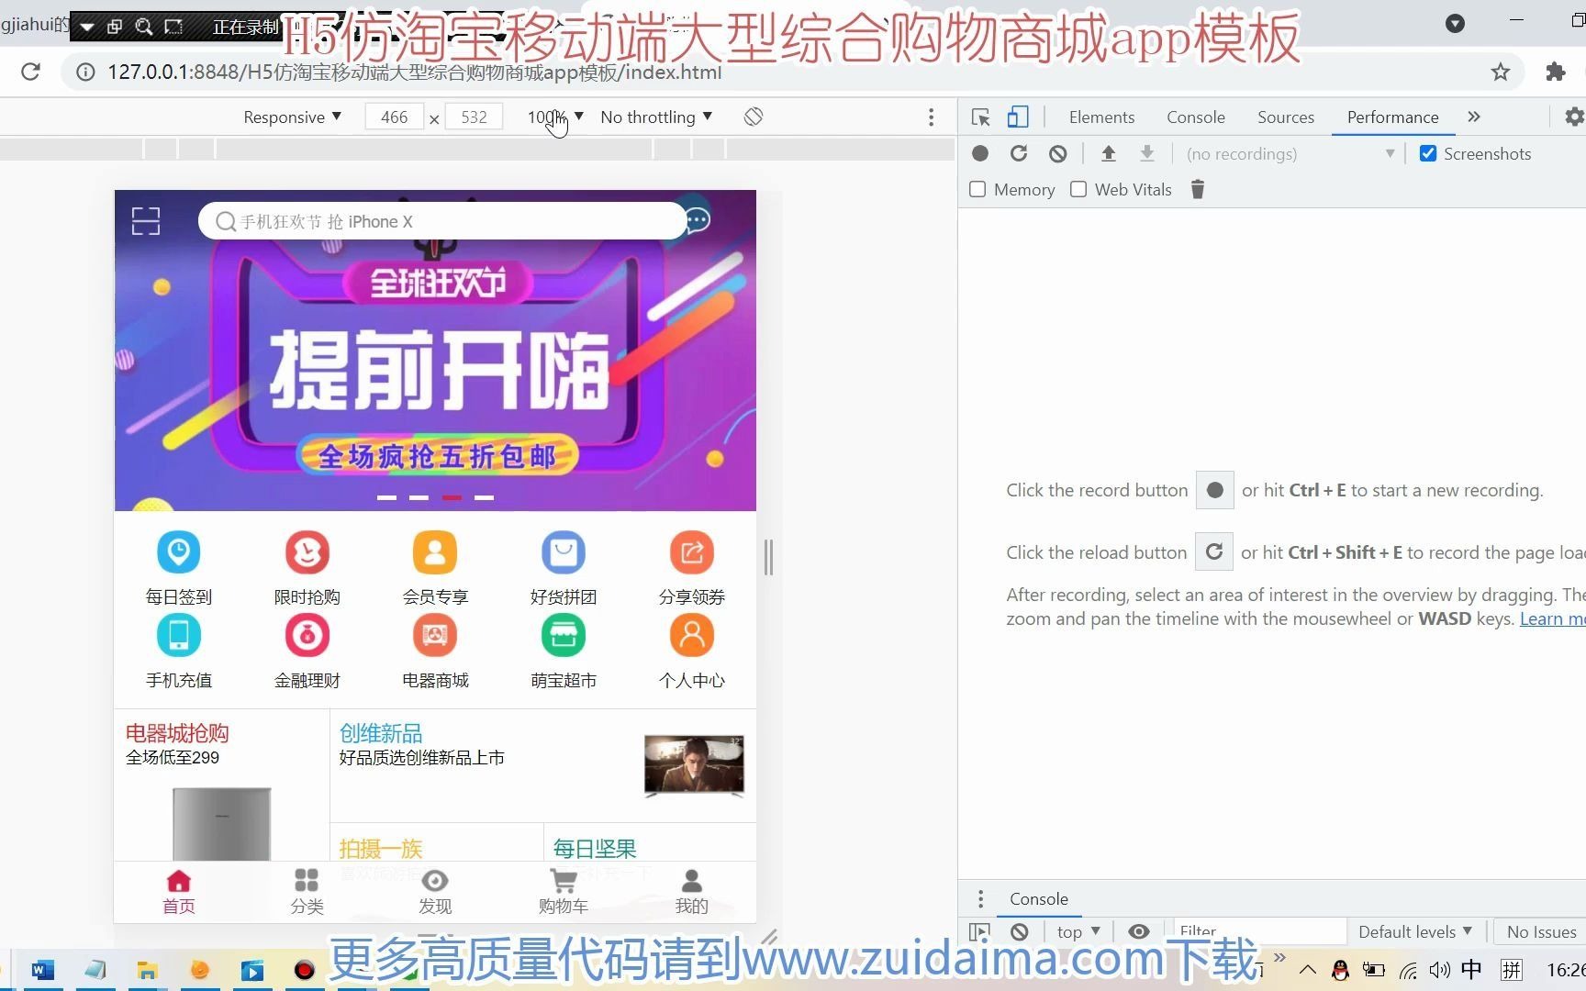1586x991 pixels.
Task: Open 分享领券 share coupon icon
Action: pyautogui.click(x=692, y=552)
